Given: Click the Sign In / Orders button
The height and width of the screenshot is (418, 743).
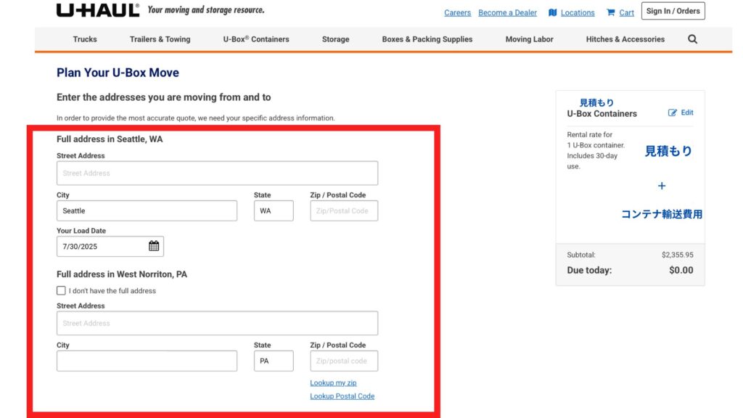Looking at the screenshot, I should point(673,11).
